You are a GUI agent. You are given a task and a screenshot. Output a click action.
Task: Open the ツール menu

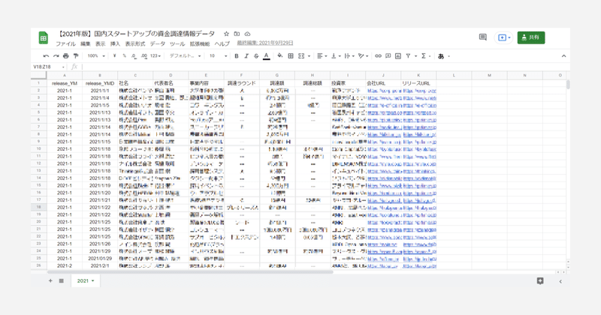tap(177, 43)
